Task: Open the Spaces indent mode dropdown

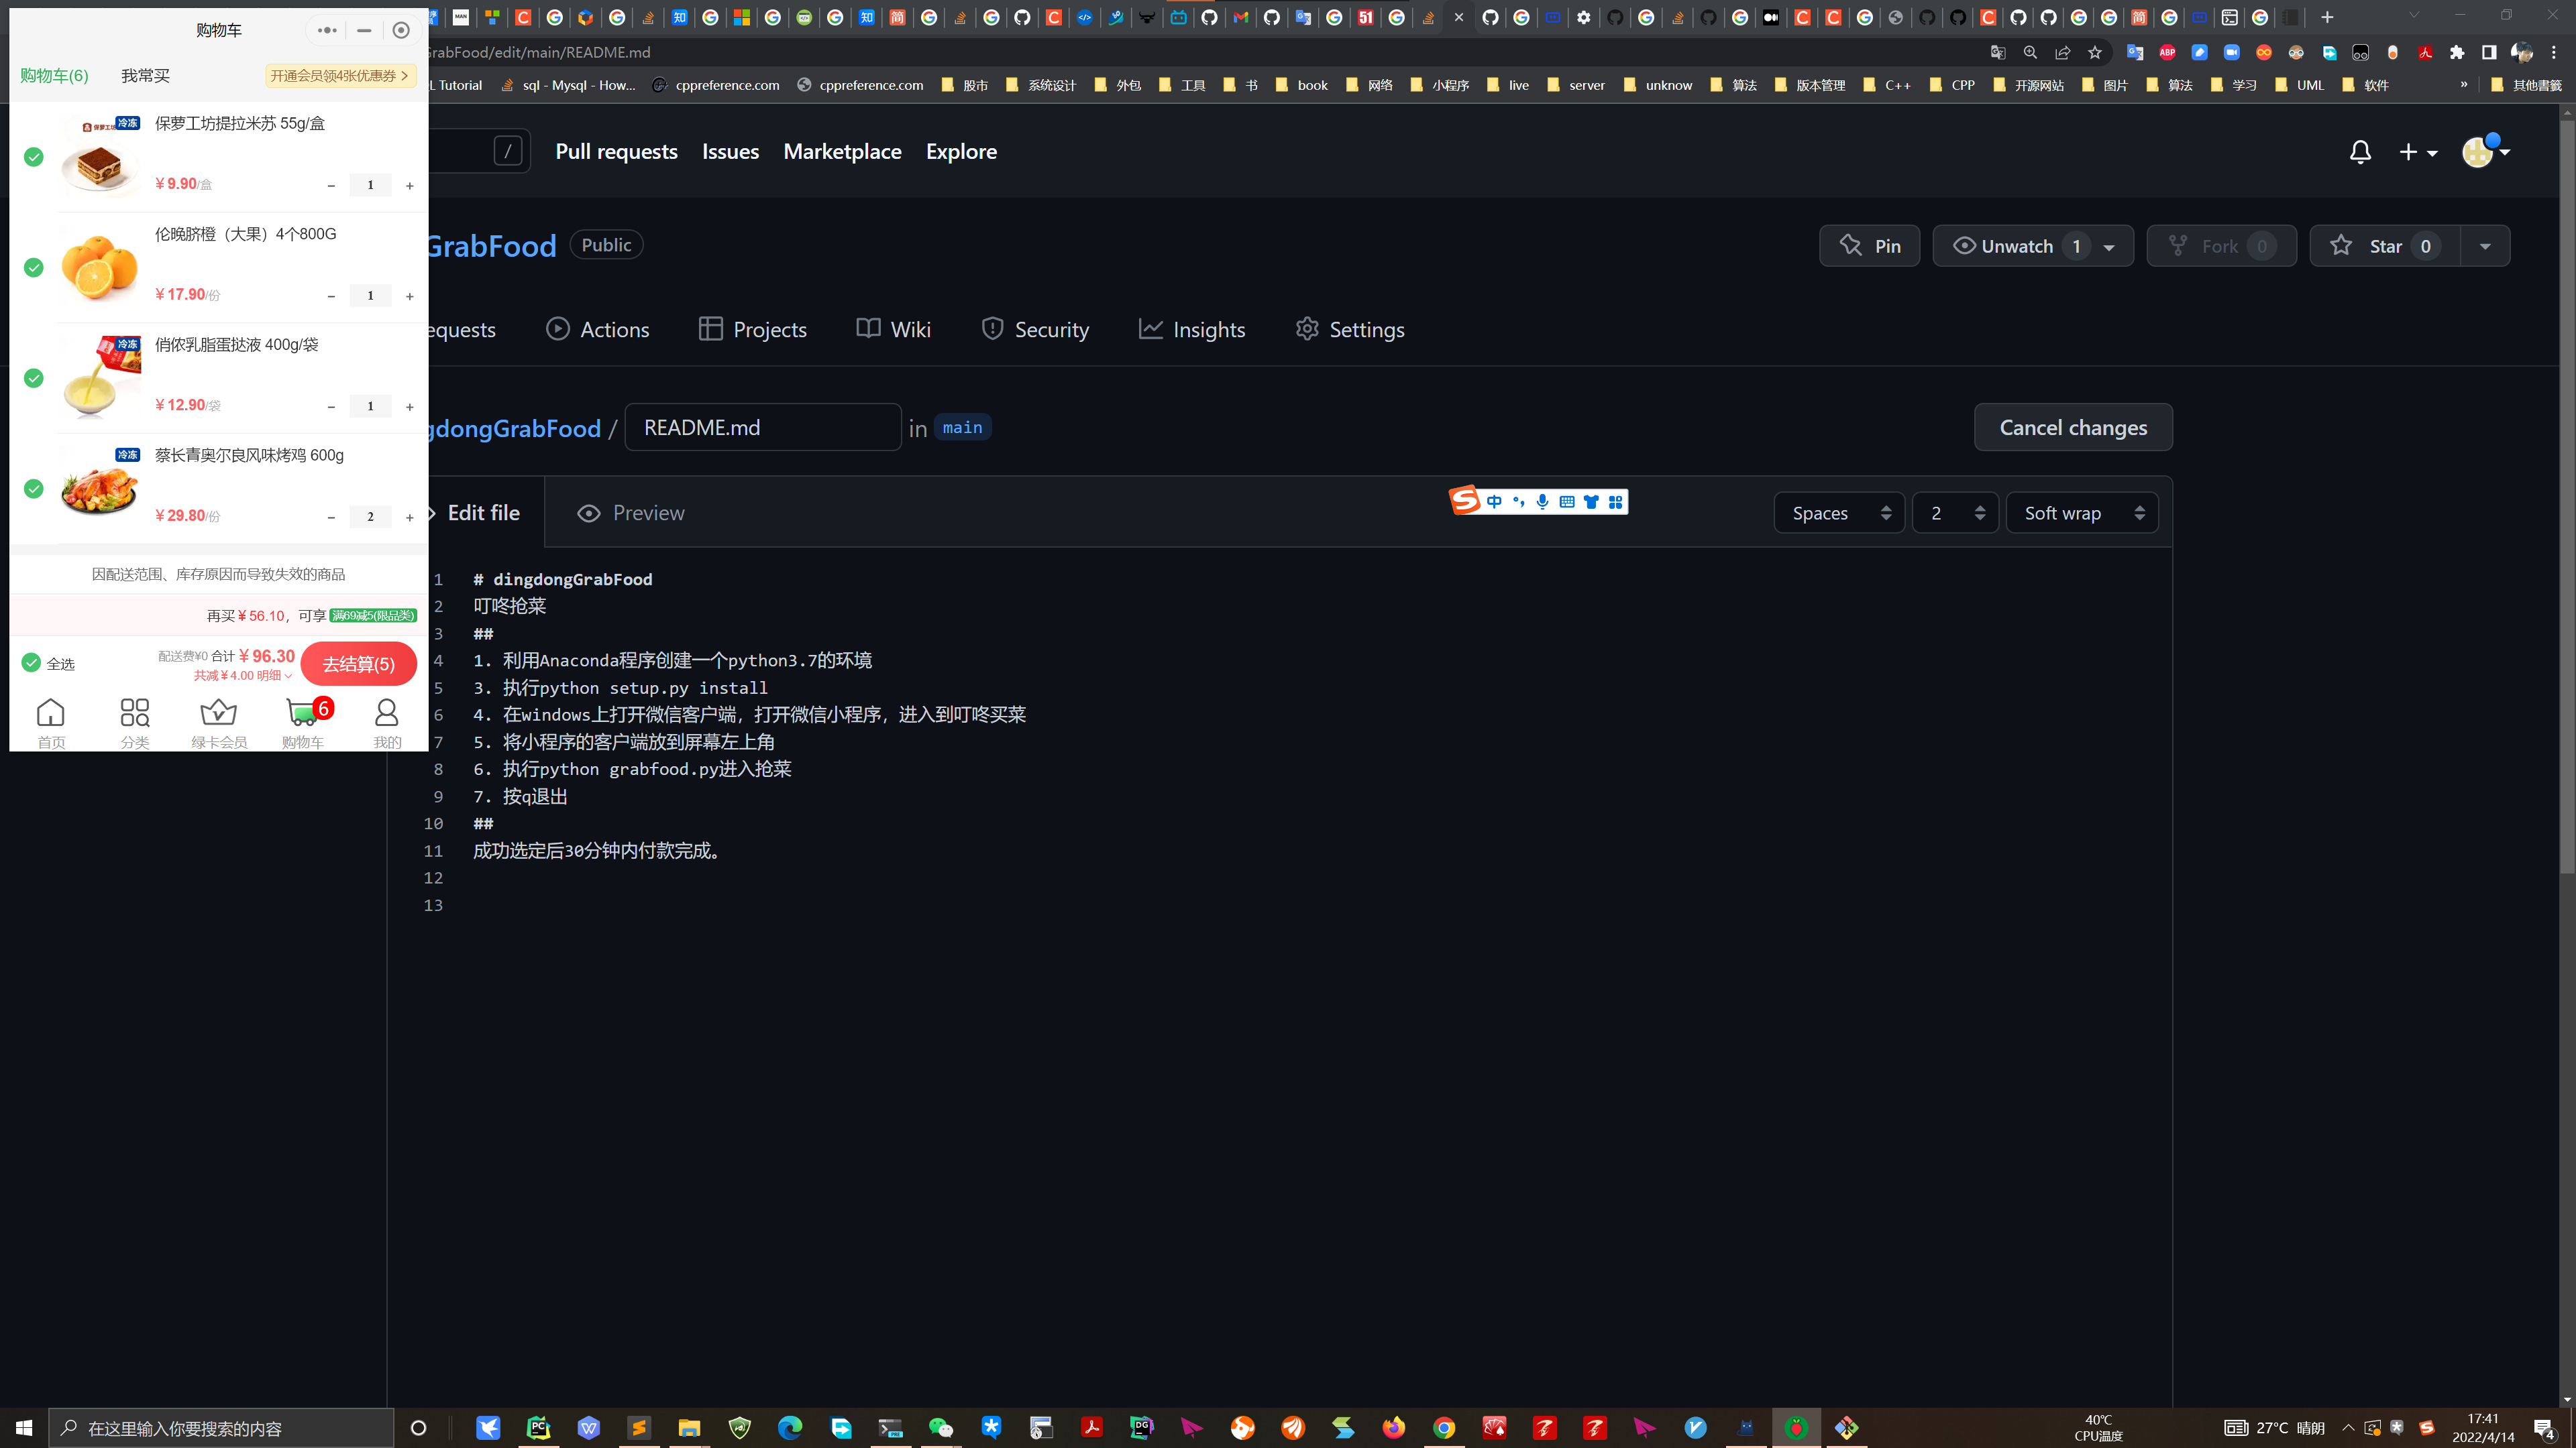Action: pos(1840,513)
